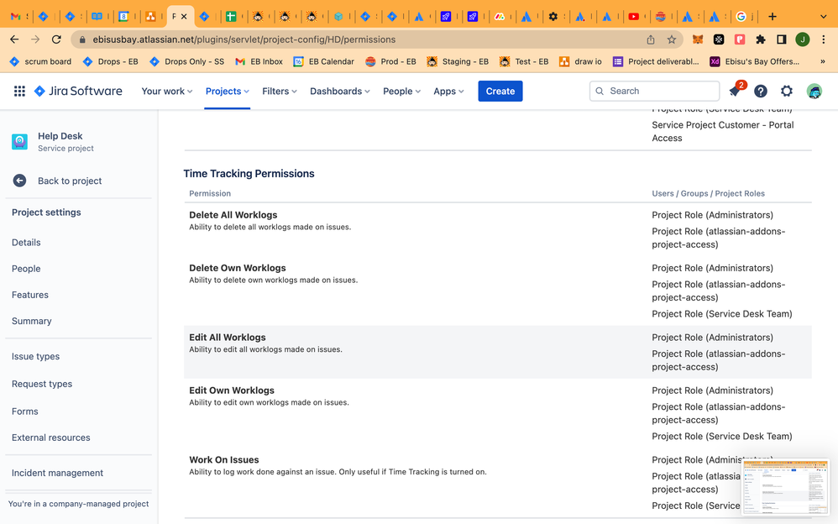Open the notifications bell icon
Screen dimensions: 838x524
point(735,92)
